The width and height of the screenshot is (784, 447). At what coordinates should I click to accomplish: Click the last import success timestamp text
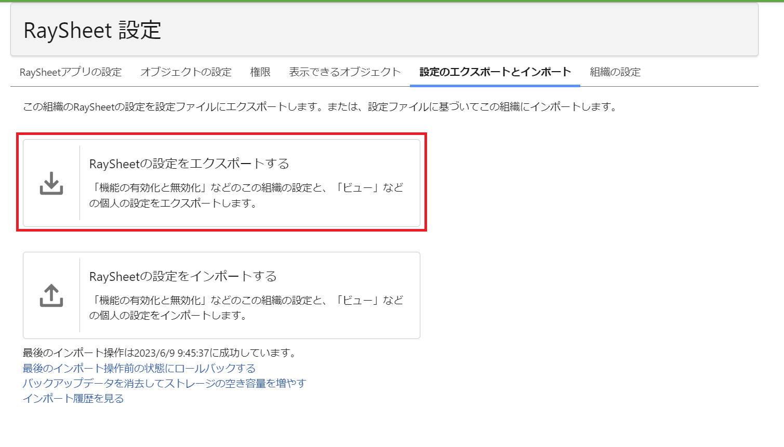(x=161, y=353)
